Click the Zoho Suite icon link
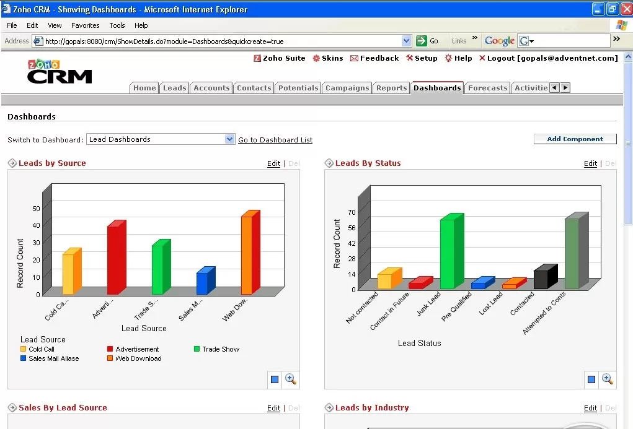The image size is (633, 429). (x=280, y=58)
